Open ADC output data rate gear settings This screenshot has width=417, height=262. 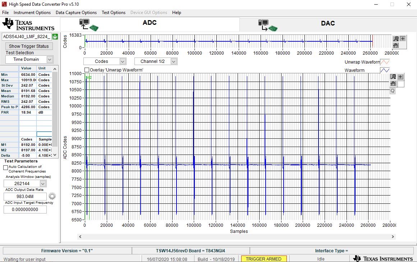point(52,196)
